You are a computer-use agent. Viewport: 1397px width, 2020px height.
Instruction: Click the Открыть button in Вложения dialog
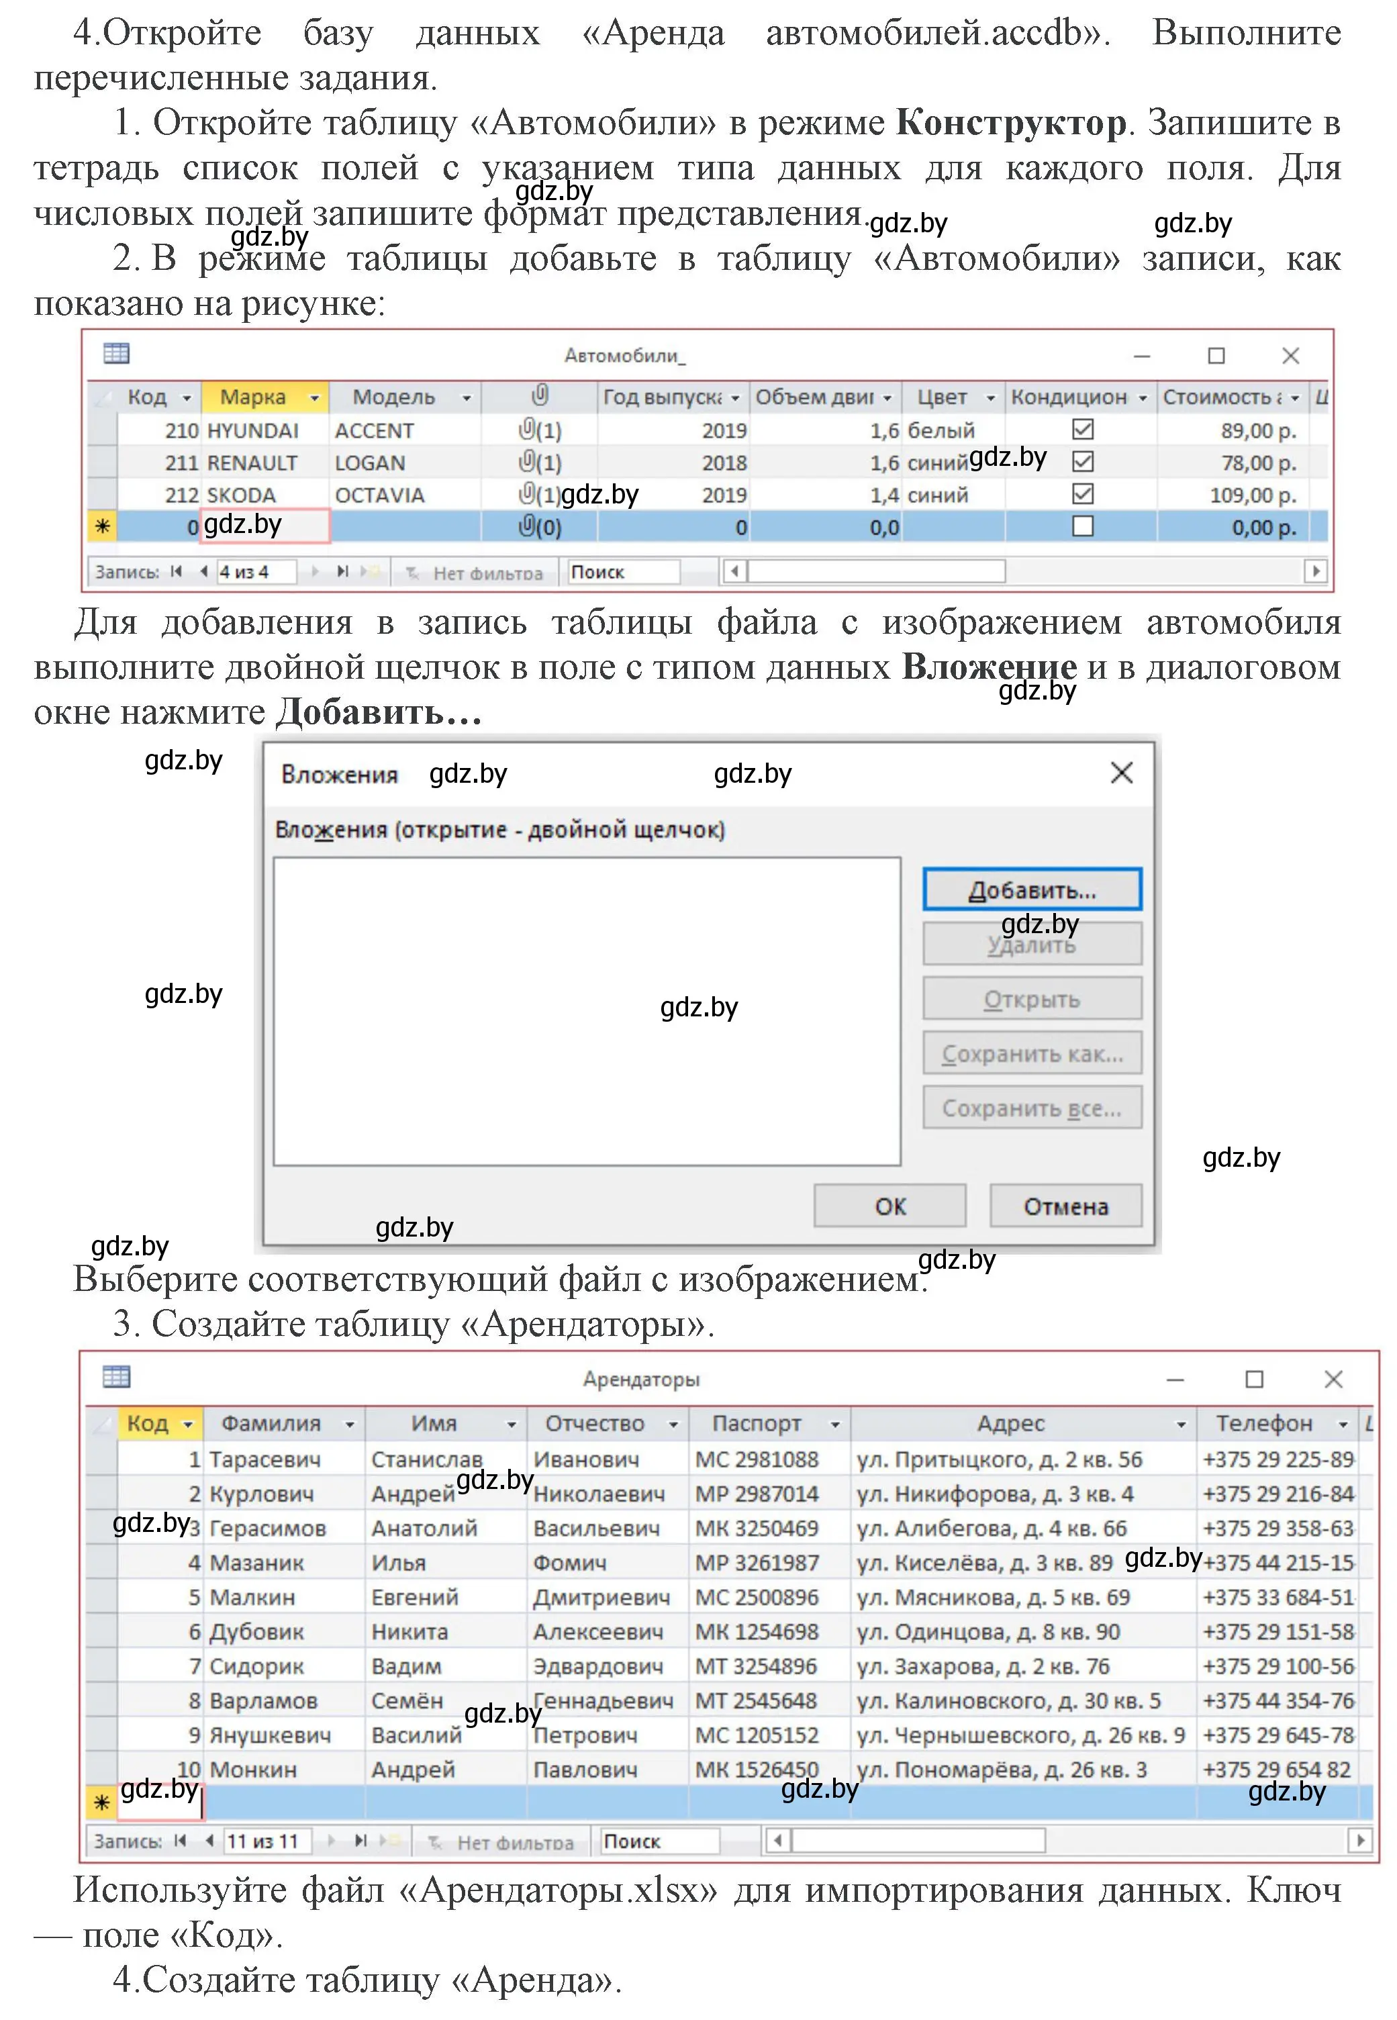click(1032, 999)
